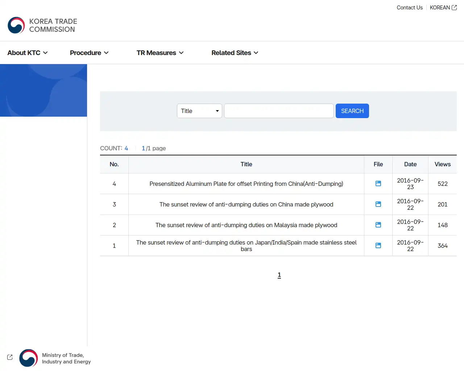Click row number 3 cell

114,204
